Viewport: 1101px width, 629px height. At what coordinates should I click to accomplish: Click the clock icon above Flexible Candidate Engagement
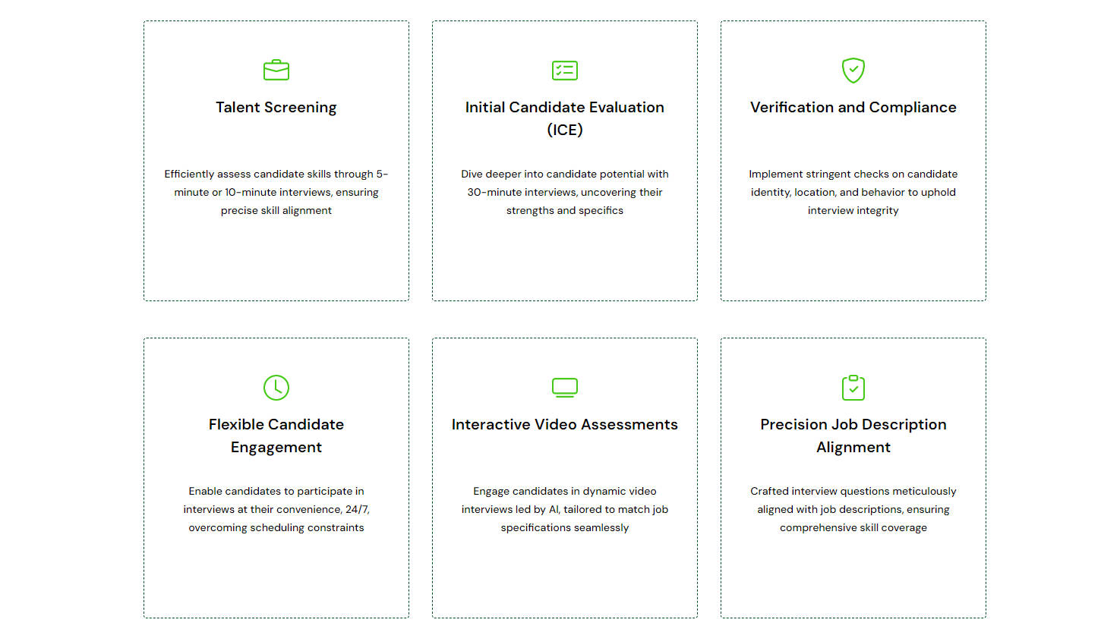(276, 388)
